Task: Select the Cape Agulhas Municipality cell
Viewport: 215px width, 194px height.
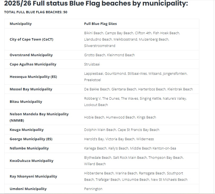Action: pos(33,64)
